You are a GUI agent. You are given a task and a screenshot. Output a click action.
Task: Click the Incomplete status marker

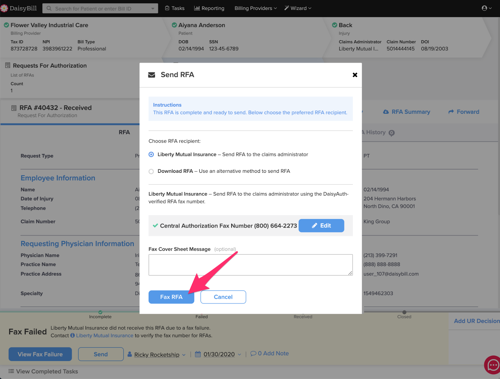click(100, 312)
